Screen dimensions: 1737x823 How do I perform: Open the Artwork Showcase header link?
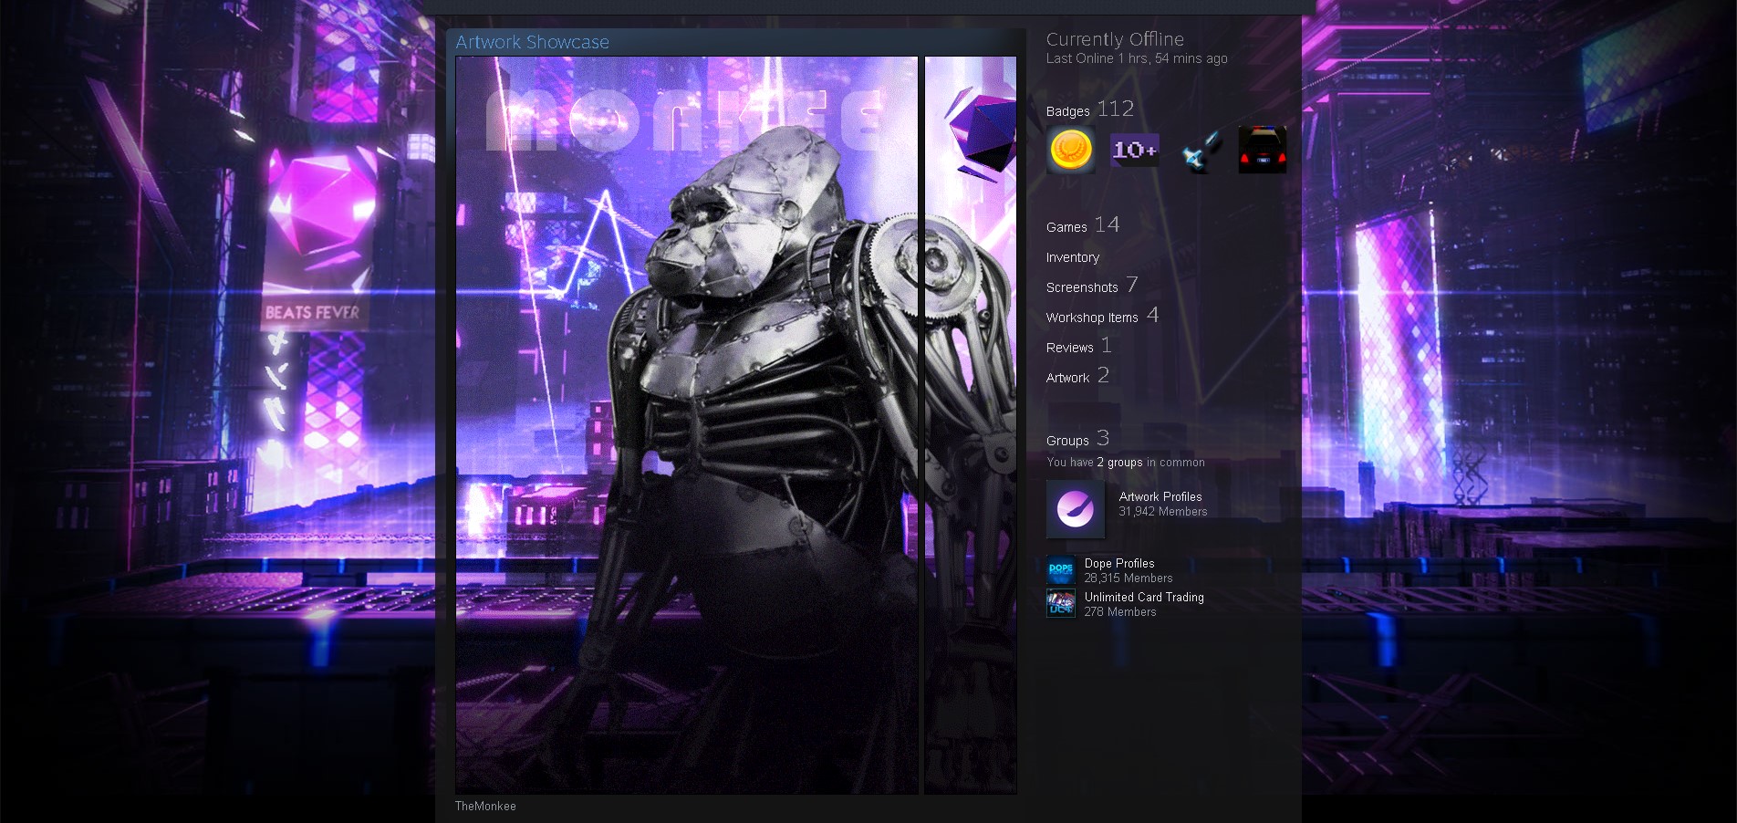(x=532, y=42)
